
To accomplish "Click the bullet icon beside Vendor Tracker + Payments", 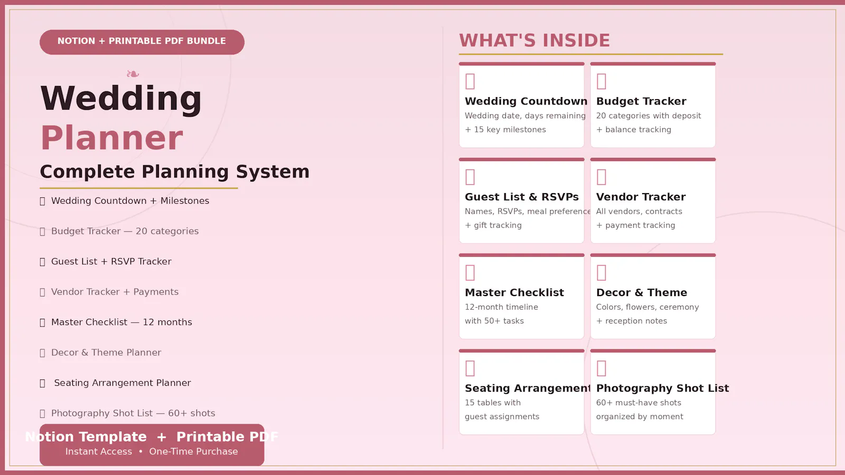I will (42, 292).
